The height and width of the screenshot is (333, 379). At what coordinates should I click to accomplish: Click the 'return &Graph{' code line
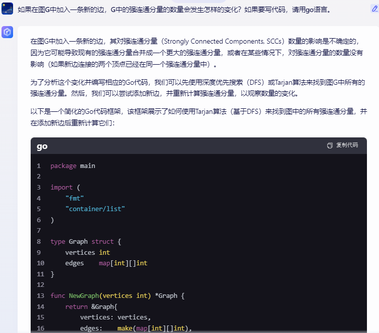tap(91, 307)
